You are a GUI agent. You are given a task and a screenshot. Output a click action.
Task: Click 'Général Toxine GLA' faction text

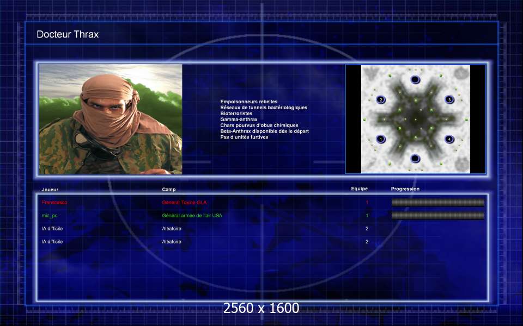(x=185, y=202)
